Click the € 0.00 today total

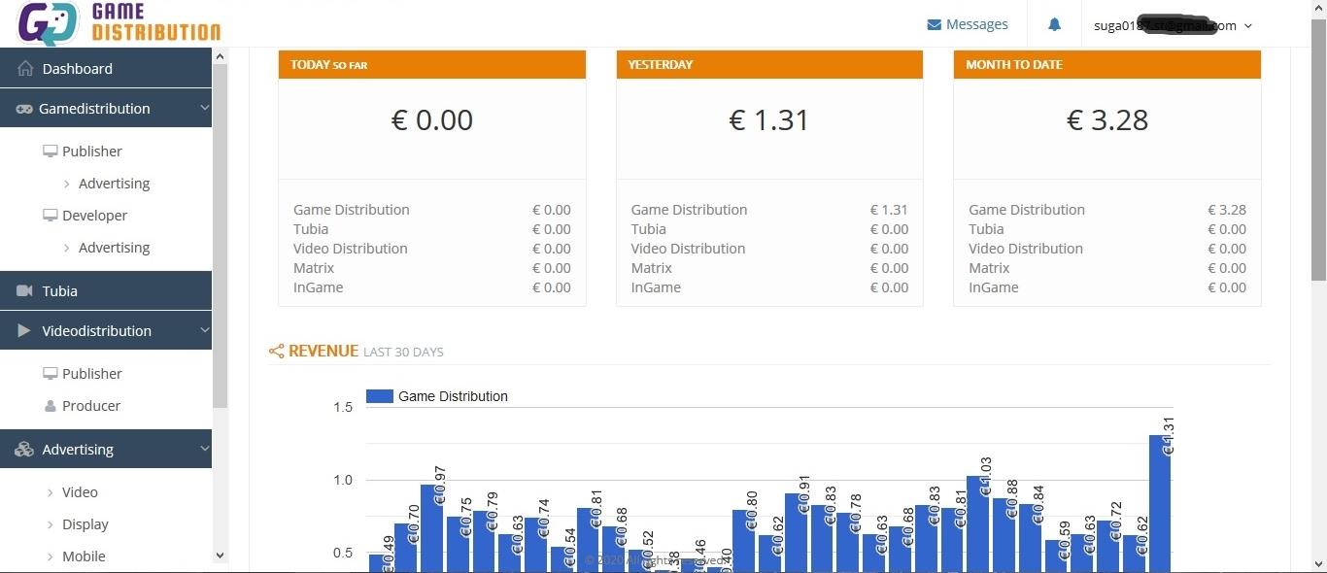[x=432, y=120]
